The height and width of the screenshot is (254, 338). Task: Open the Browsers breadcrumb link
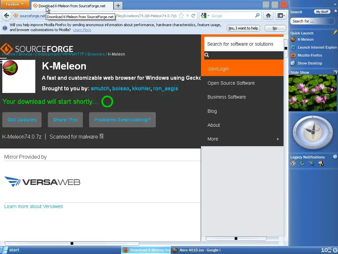tap(96, 54)
